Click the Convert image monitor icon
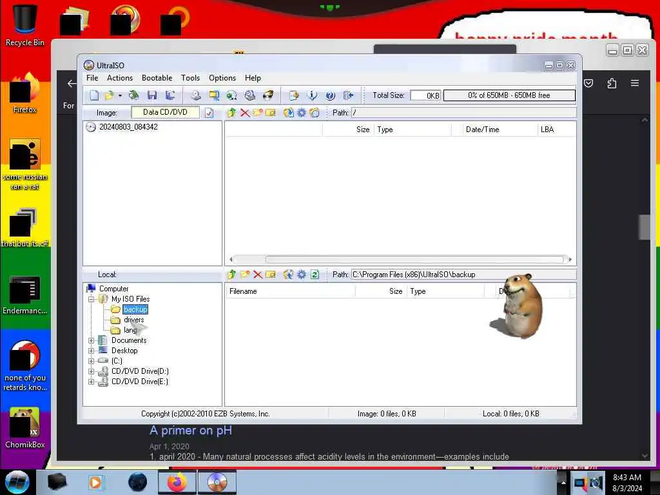The height and width of the screenshot is (495, 660). tap(214, 95)
